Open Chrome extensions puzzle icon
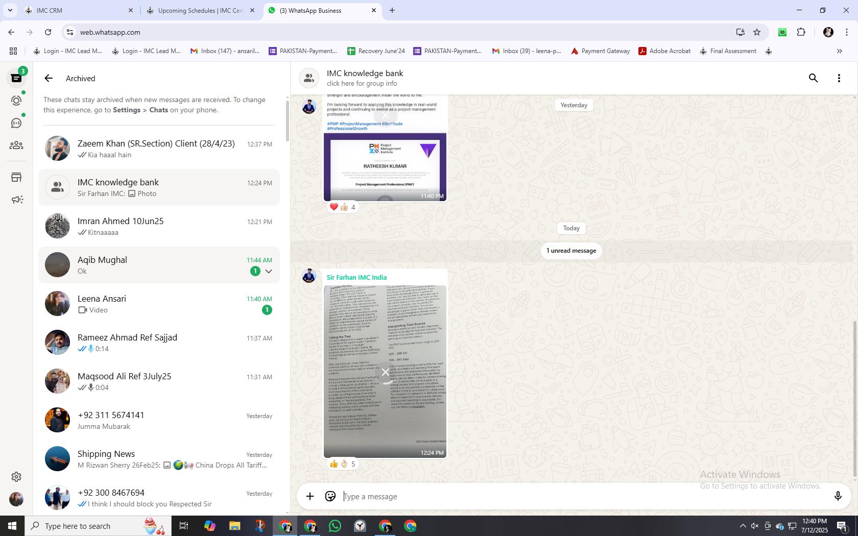 (x=801, y=32)
